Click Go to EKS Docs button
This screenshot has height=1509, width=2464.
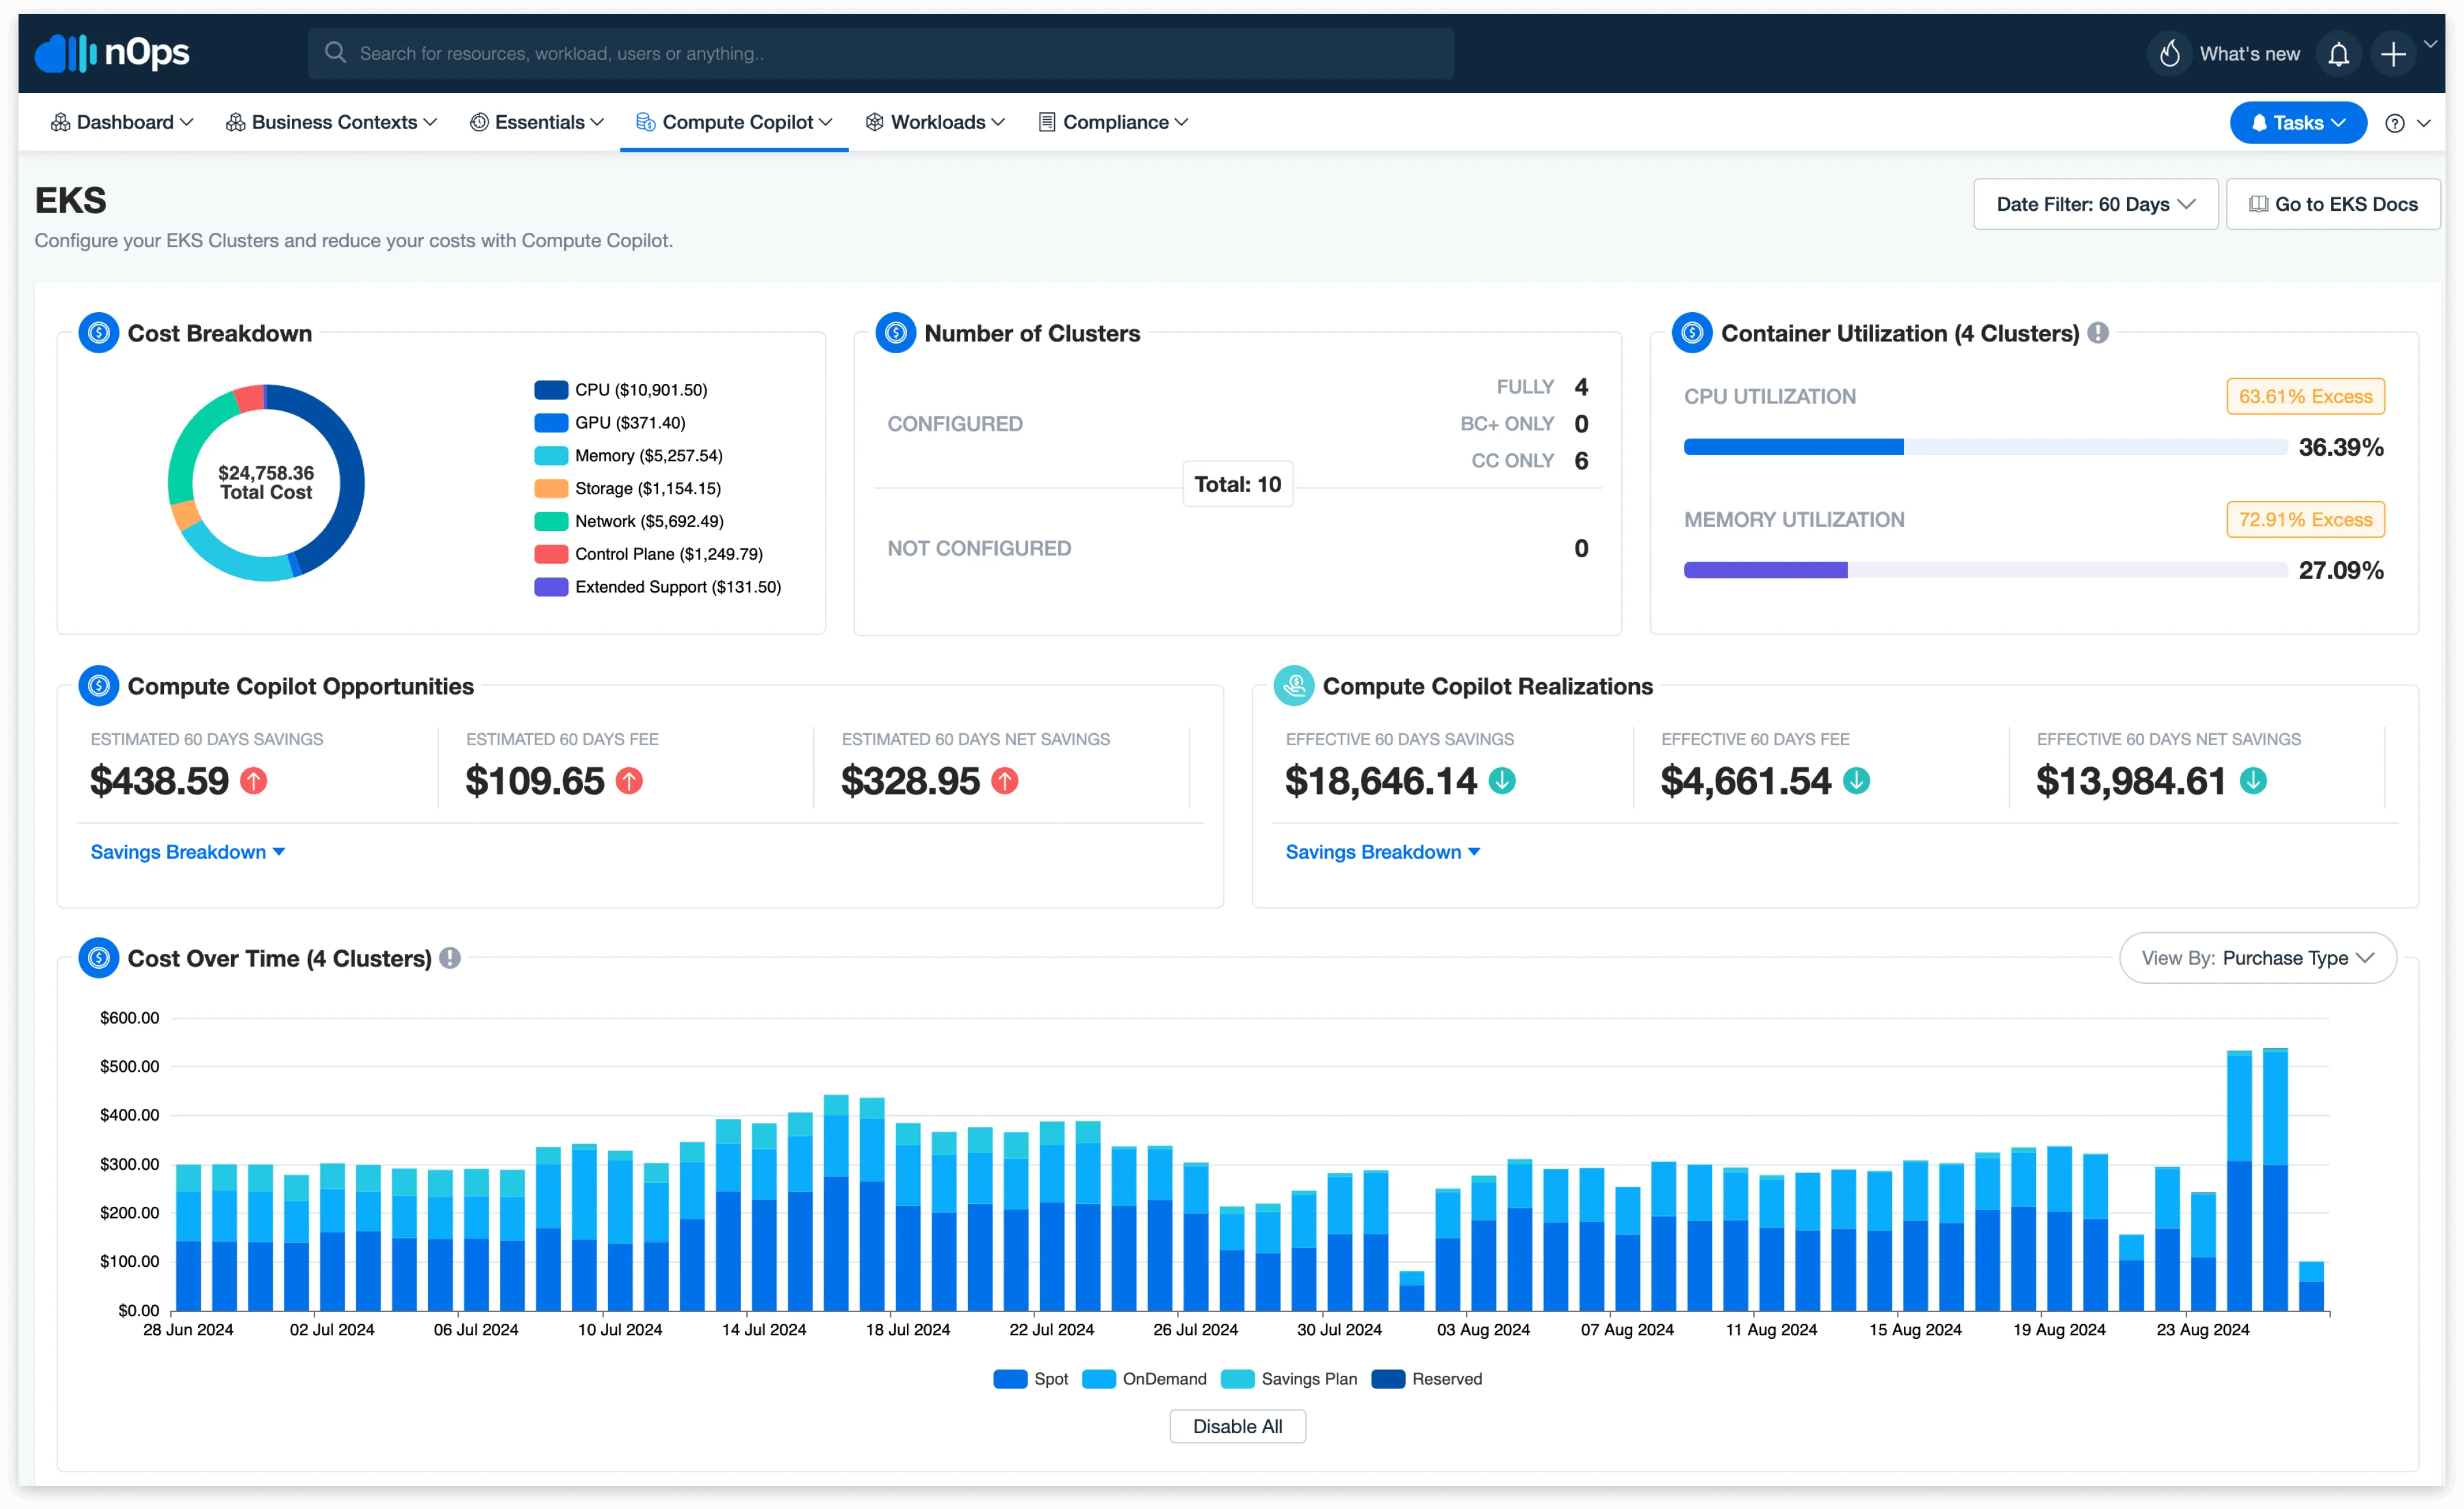(2332, 204)
